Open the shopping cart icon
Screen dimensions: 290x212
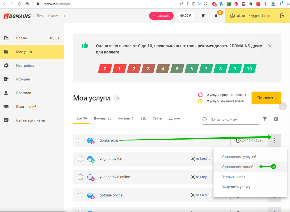tap(203, 16)
